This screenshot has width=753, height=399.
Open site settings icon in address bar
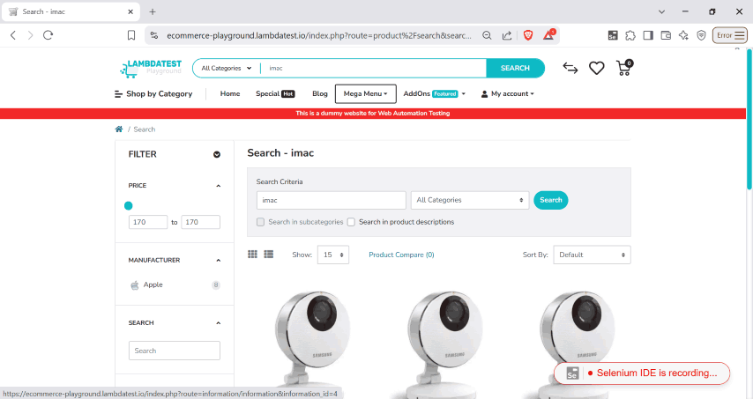[x=154, y=35]
